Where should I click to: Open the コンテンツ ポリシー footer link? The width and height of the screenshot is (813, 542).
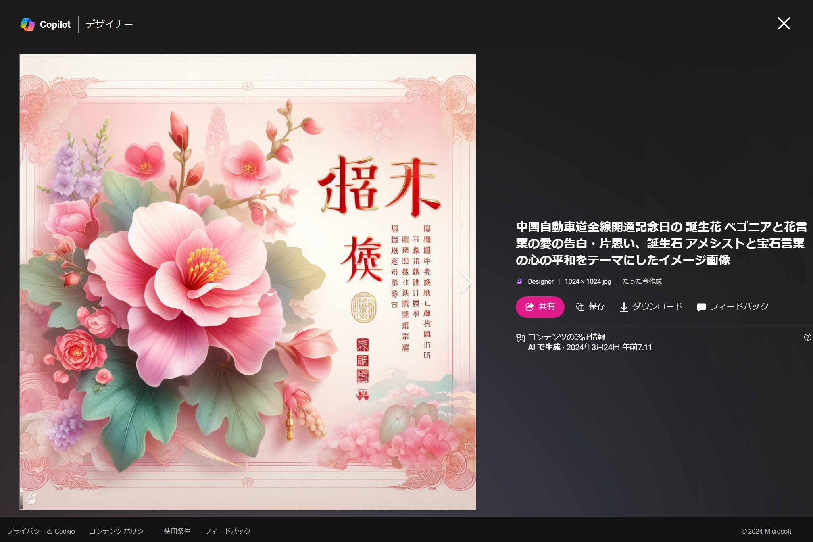pos(119,531)
